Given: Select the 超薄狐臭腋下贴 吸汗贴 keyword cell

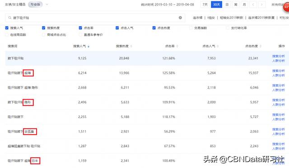Looking at the screenshot, I should pyautogui.click(x=24, y=146).
